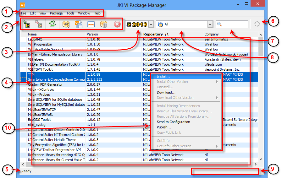Click the Uninstall Package toolbar icon
The height and width of the screenshot is (178, 282).
point(39,24)
